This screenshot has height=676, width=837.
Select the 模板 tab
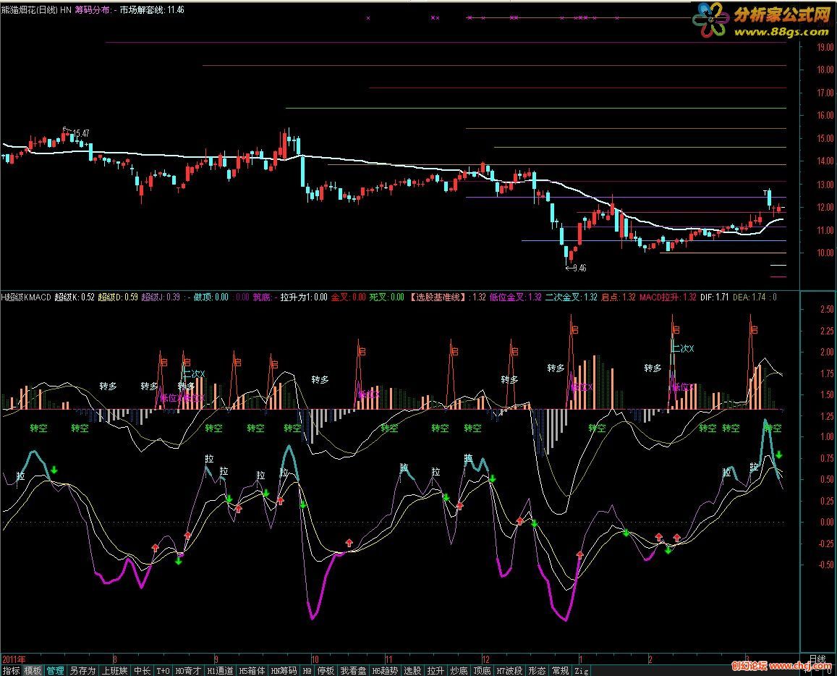[x=33, y=671]
